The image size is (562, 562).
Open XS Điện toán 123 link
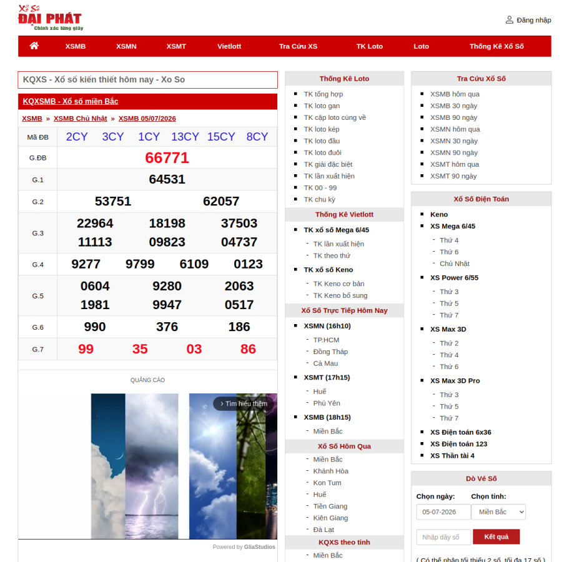(459, 444)
